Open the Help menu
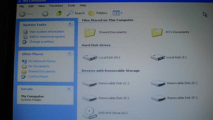This screenshot has width=213, height=120. tap(83, 5)
